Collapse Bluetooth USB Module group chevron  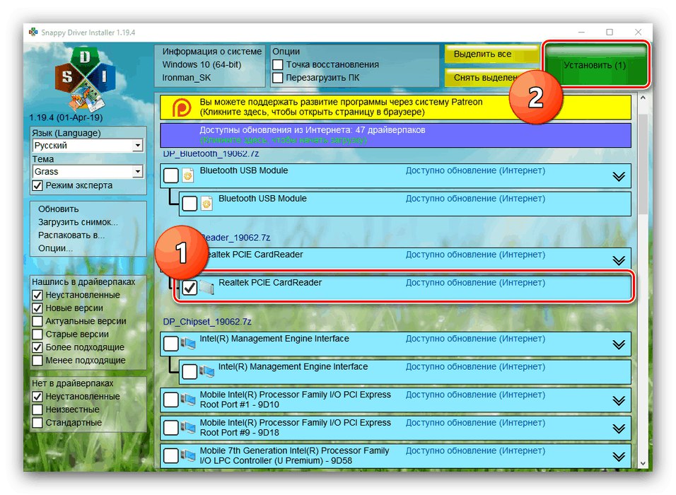pyautogui.click(x=619, y=176)
